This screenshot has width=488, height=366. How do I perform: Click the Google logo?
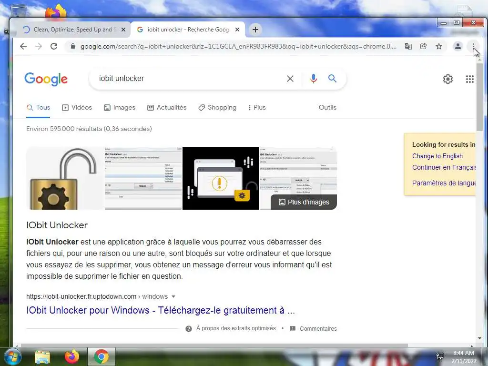[x=46, y=79]
